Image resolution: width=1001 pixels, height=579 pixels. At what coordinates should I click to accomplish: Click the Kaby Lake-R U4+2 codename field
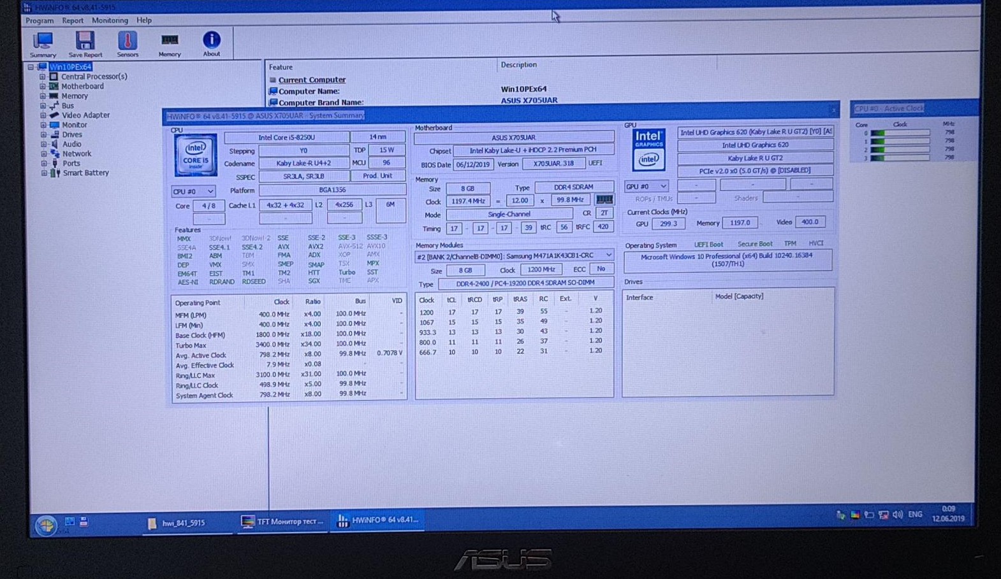tap(303, 163)
